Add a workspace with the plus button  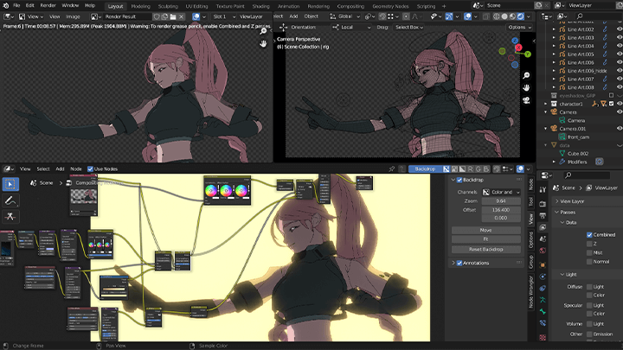444,6
